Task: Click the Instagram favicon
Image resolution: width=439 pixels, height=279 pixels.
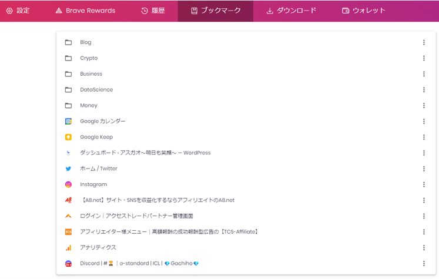Action: (68, 184)
